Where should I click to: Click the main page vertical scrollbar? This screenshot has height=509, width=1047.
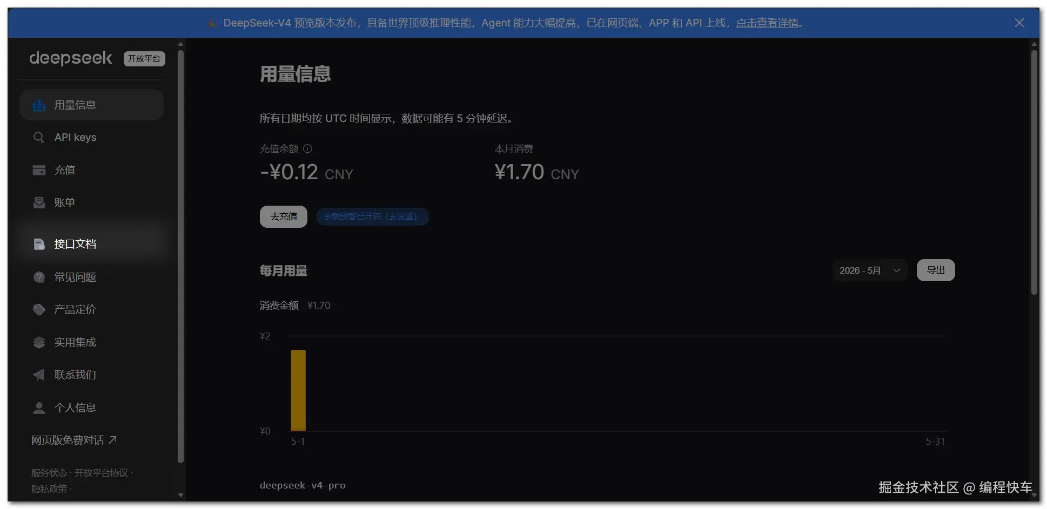click(x=1034, y=173)
